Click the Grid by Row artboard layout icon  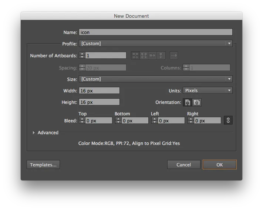point(135,55)
